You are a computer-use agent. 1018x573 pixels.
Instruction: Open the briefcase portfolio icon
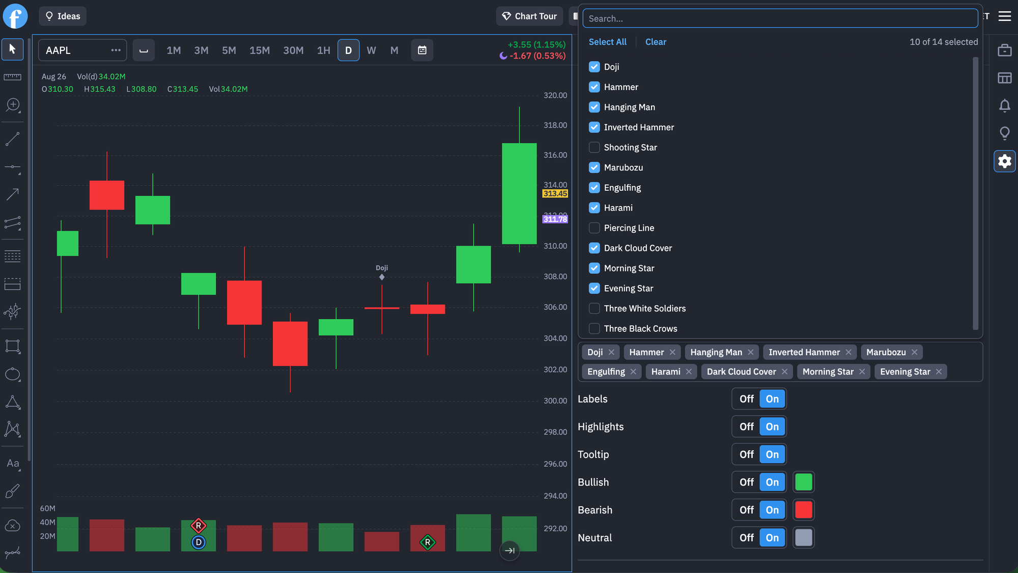pyautogui.click(x=1004, y=50)
